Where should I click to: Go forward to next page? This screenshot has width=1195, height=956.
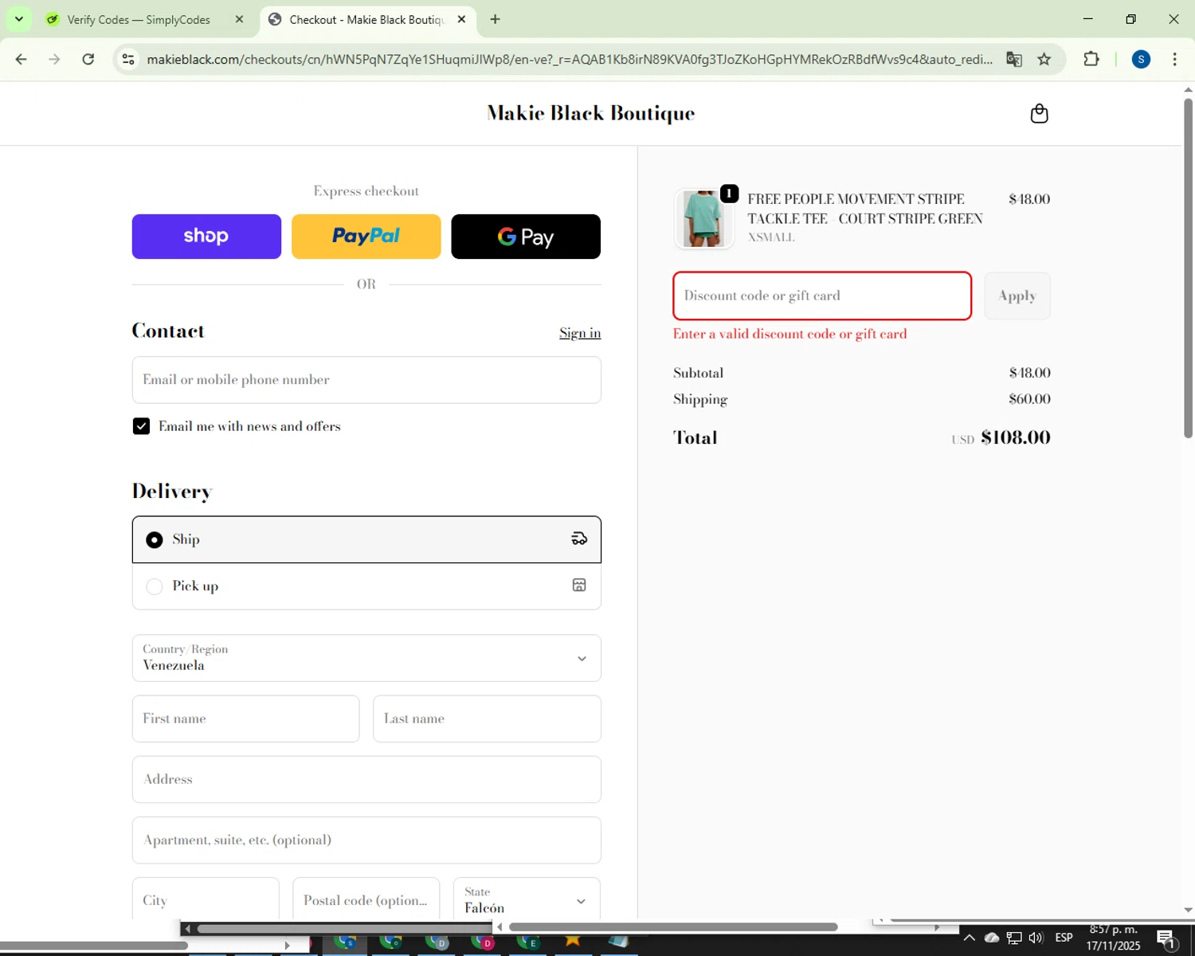pos(54,59)
